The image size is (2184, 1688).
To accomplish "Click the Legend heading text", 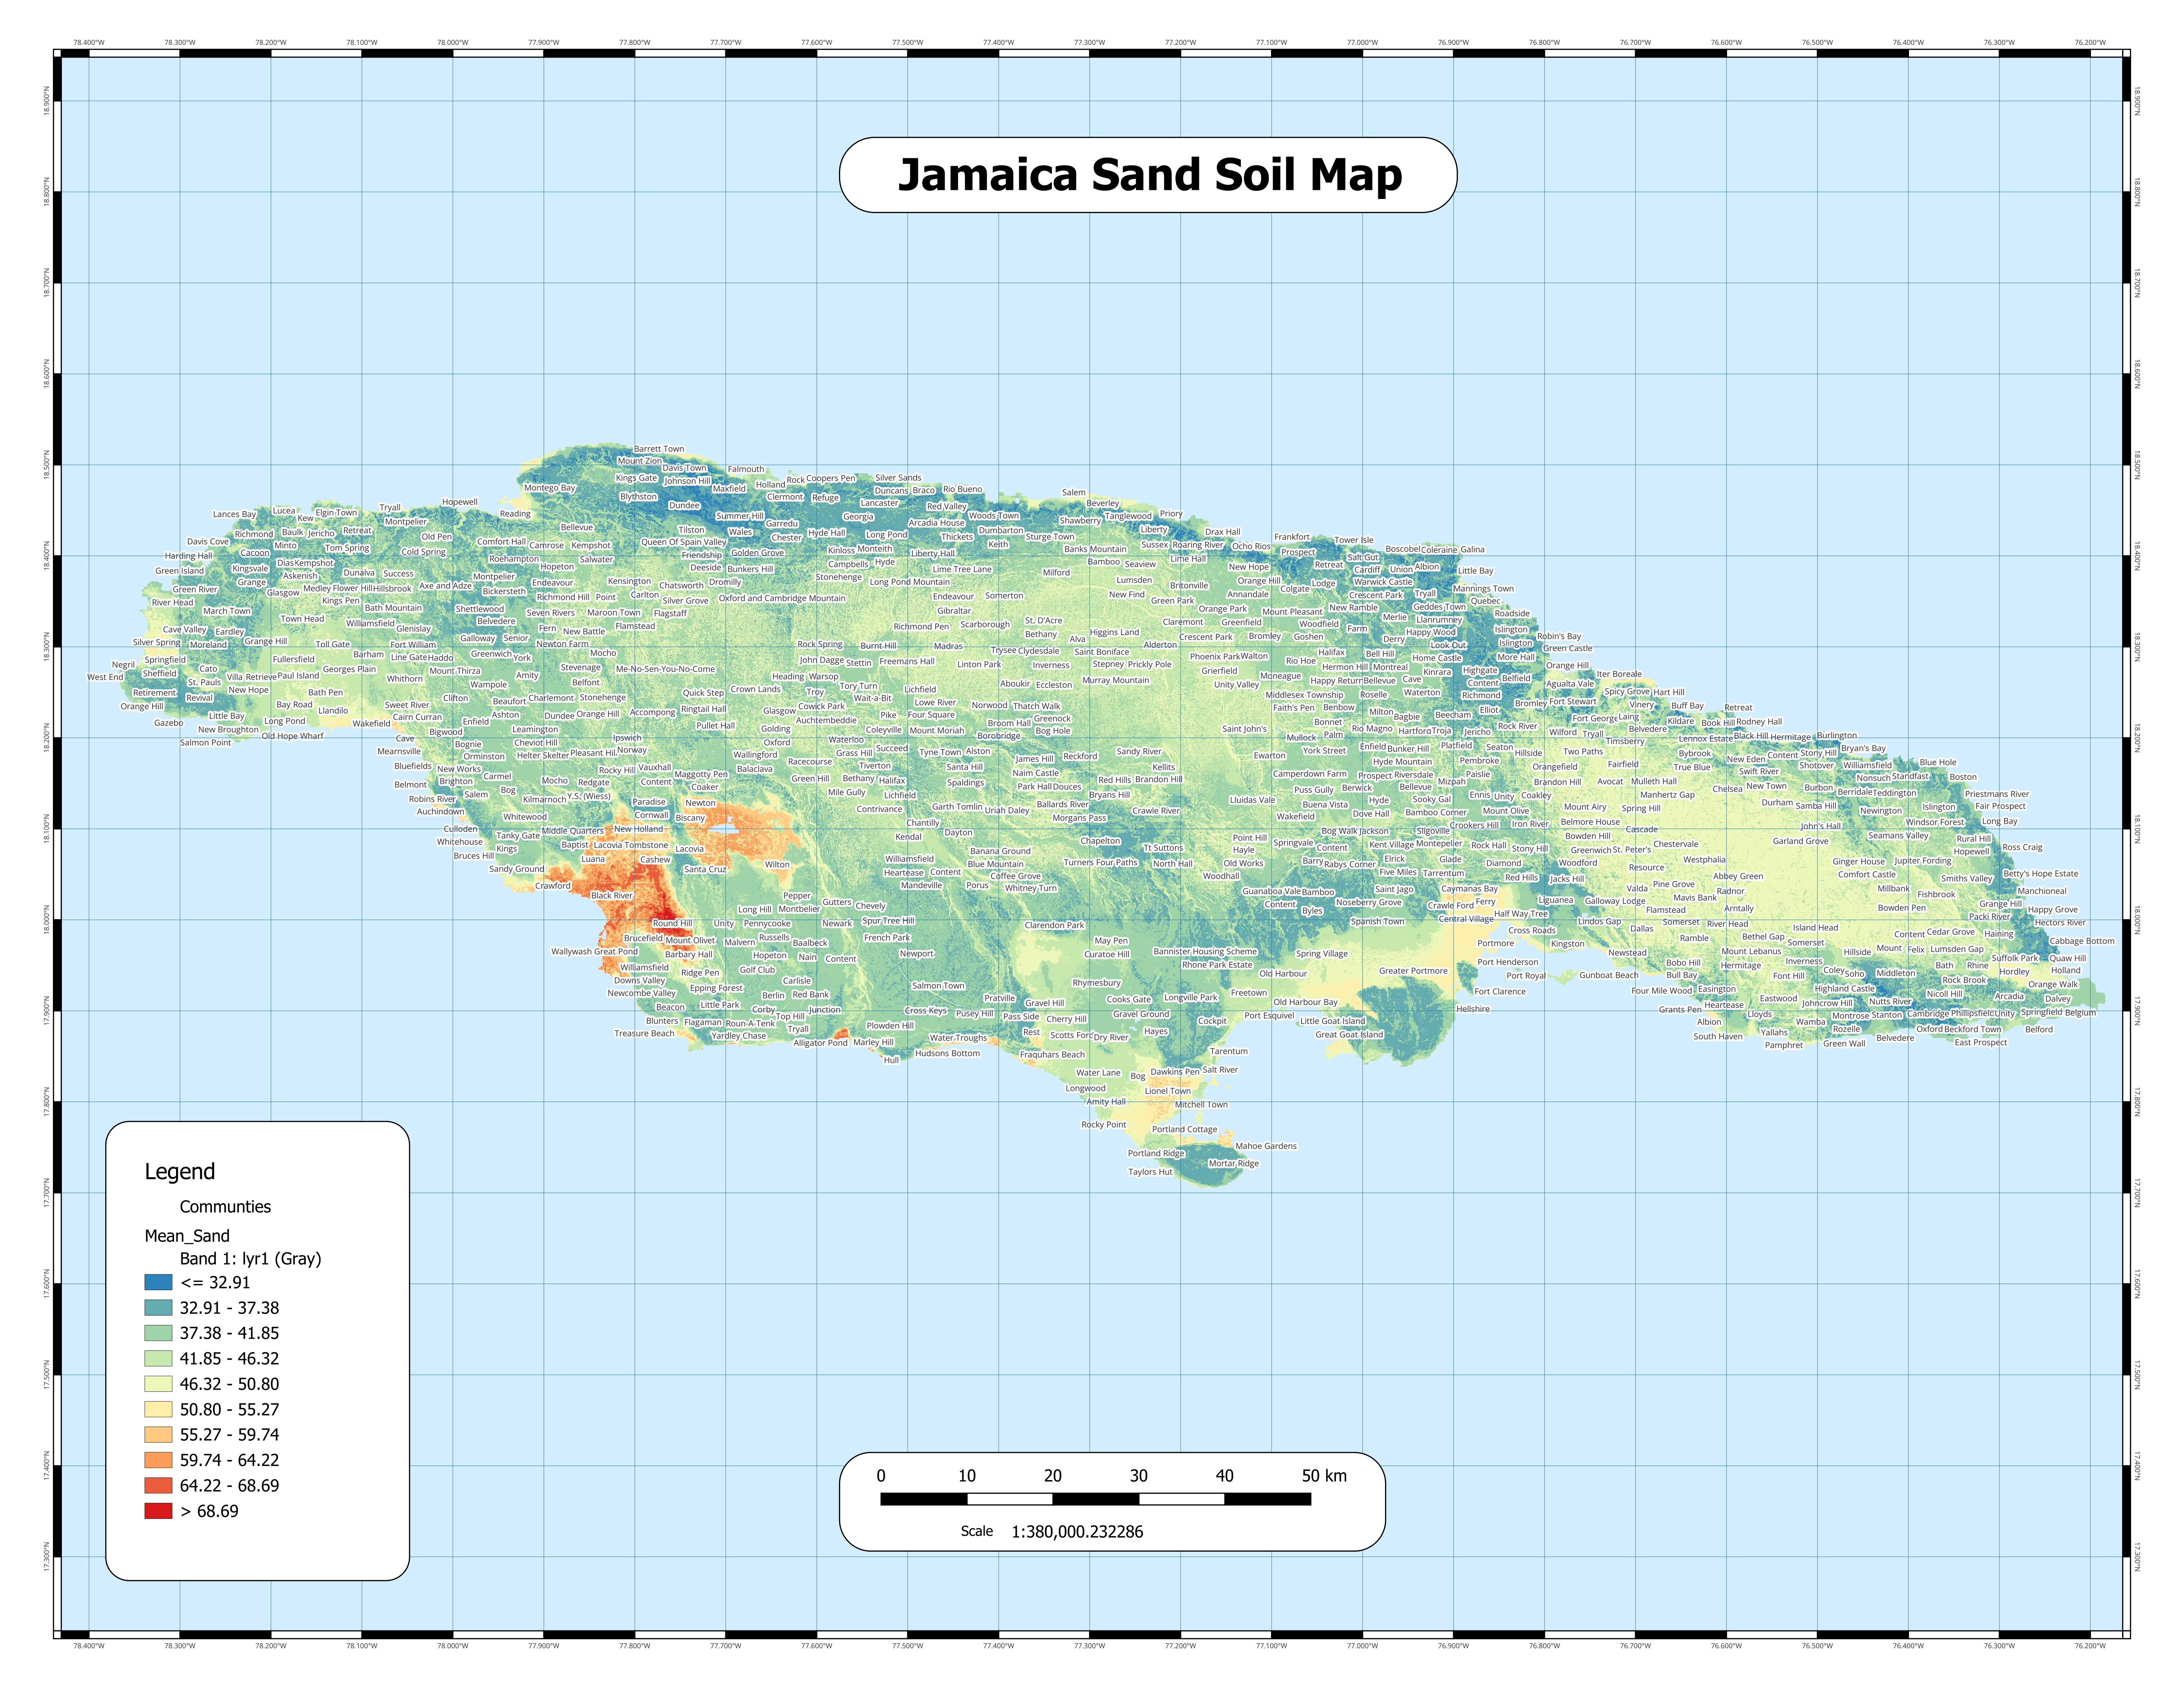I will click(180, 1172).
